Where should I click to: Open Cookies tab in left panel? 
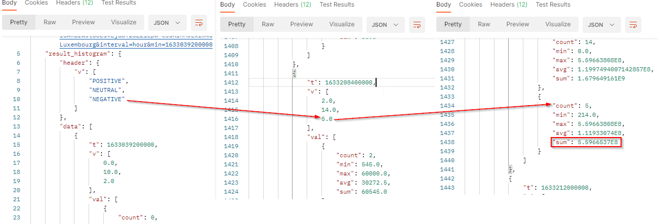coord(36,3)
